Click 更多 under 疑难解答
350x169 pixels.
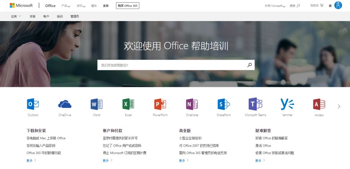pyautogui.click(x=260, y=160)
